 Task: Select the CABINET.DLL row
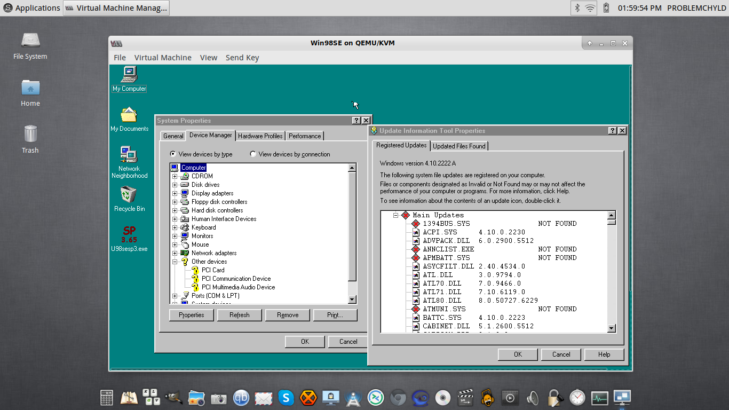[x=473, y=326]
